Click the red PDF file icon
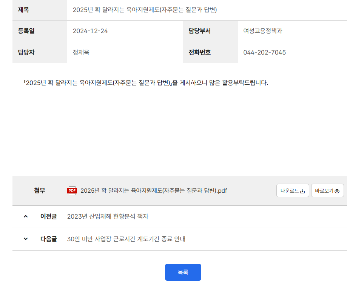The image size is (347, 283). (72, 190)
